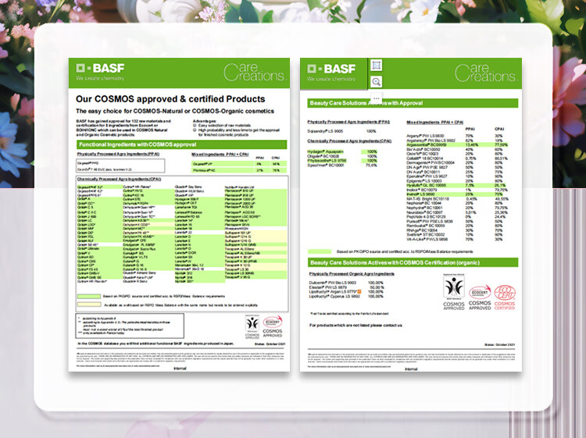This screenshot has width=586, height=438.
Task: Click the magnifier zoom icon
Action: 376,82
